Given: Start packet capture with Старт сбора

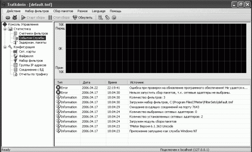Looking at the screenshot, I should click(x=33, y=18).
